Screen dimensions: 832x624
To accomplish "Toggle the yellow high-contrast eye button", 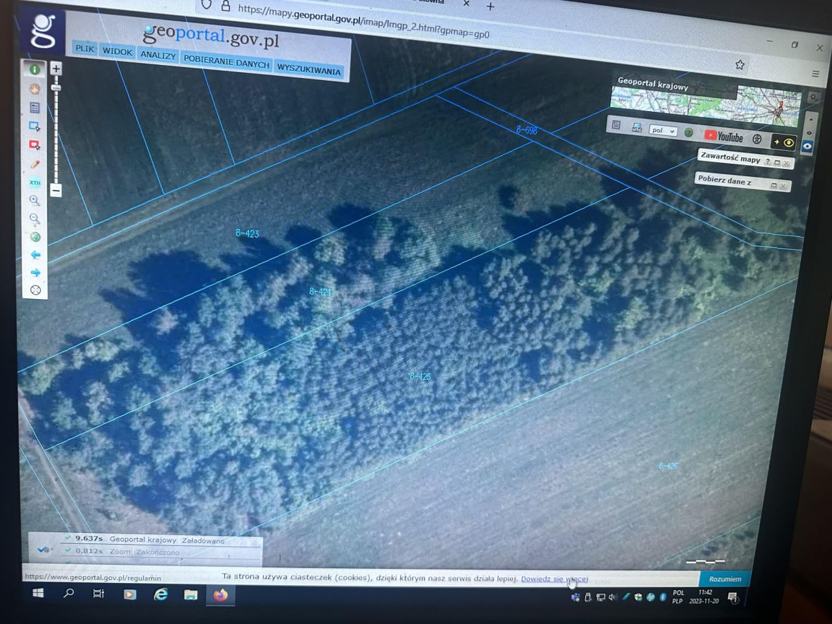I will tap(783, 142).
